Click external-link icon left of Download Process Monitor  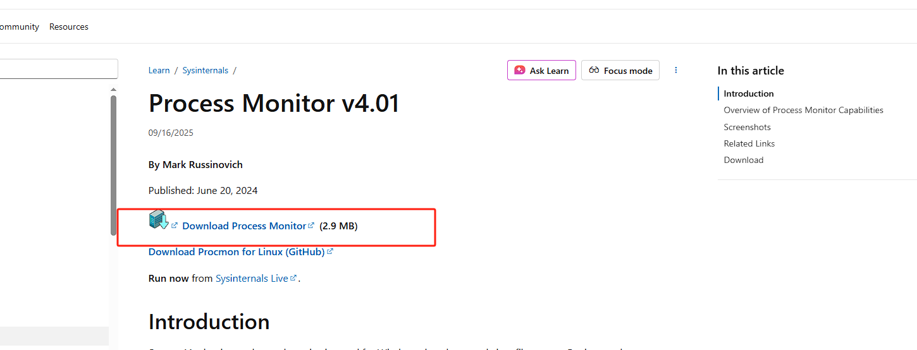(x=175, y=226)
